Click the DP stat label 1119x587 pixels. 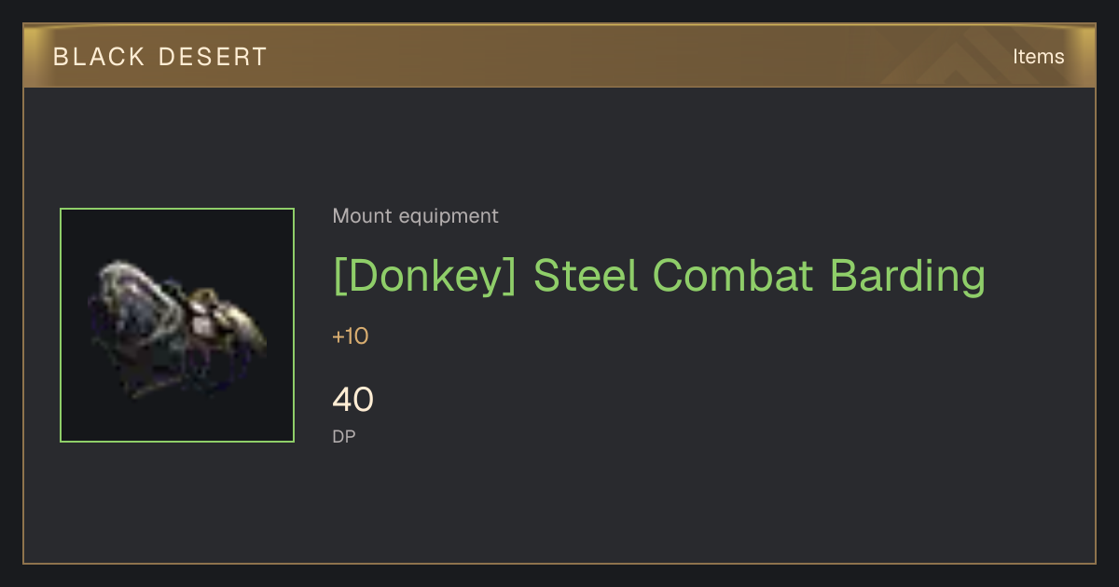coord(344,436)
